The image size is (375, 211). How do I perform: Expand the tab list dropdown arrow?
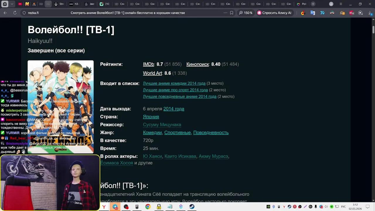[x=12, y=4]
